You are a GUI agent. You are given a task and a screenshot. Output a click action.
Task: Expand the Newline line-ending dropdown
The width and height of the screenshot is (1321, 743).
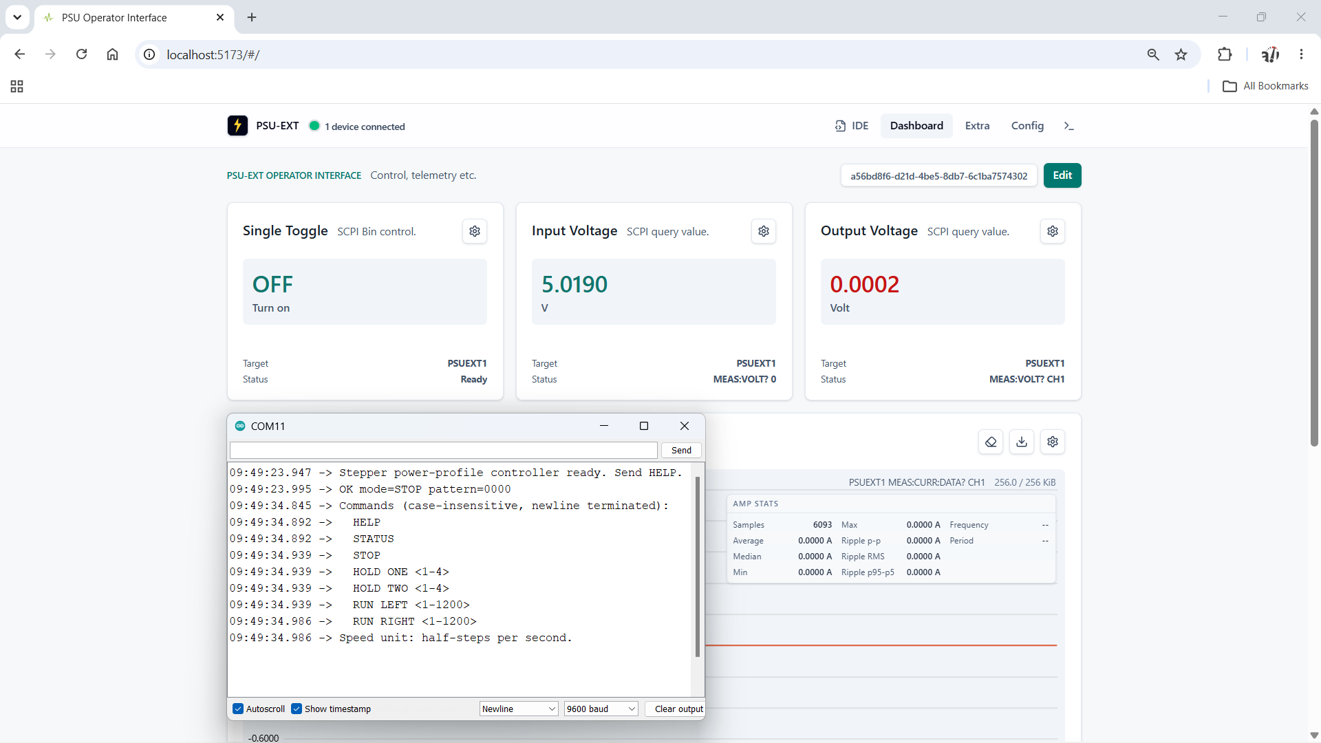pos(519,709)
